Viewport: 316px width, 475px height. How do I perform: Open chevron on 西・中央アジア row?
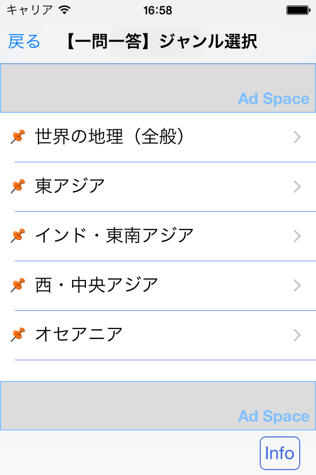click(x=297, y=285)
